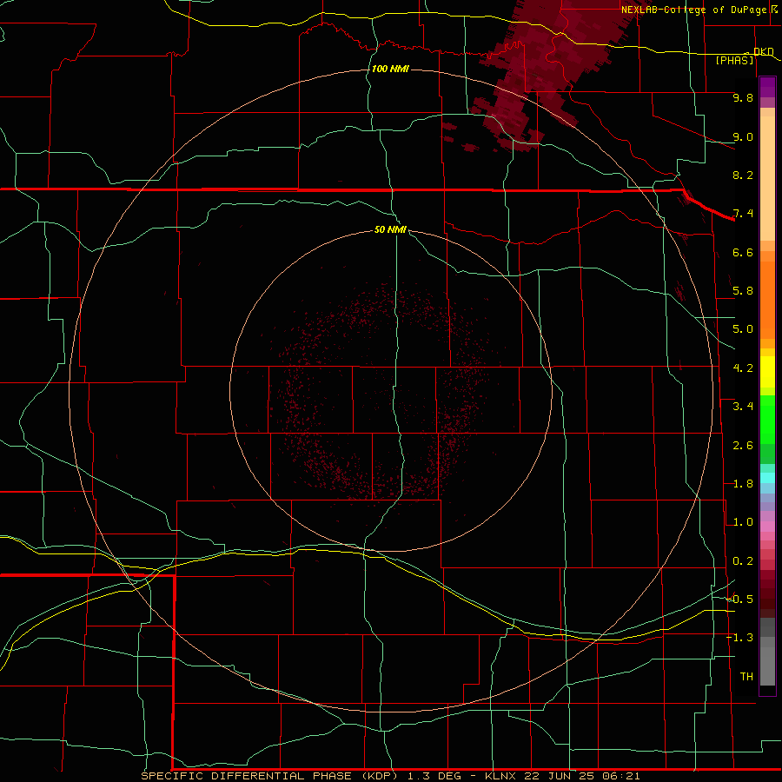
Task: Click the -1.3 scale value
Action: coord(740,638)
